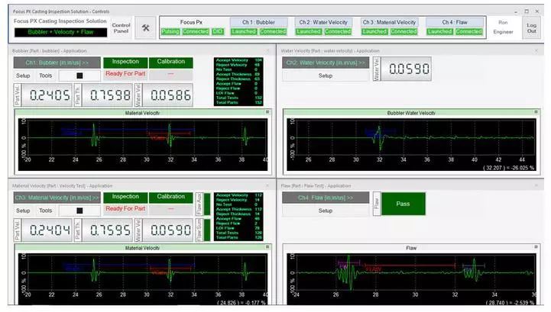Open the wrench and hammer tools icon
The width and height of the screenshot is (551, 312).
click(147, 27)
